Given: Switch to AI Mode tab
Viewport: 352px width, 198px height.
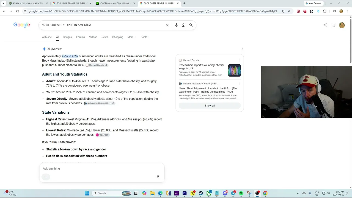Looking at the screenshot, I should click(x=47, y=37).
